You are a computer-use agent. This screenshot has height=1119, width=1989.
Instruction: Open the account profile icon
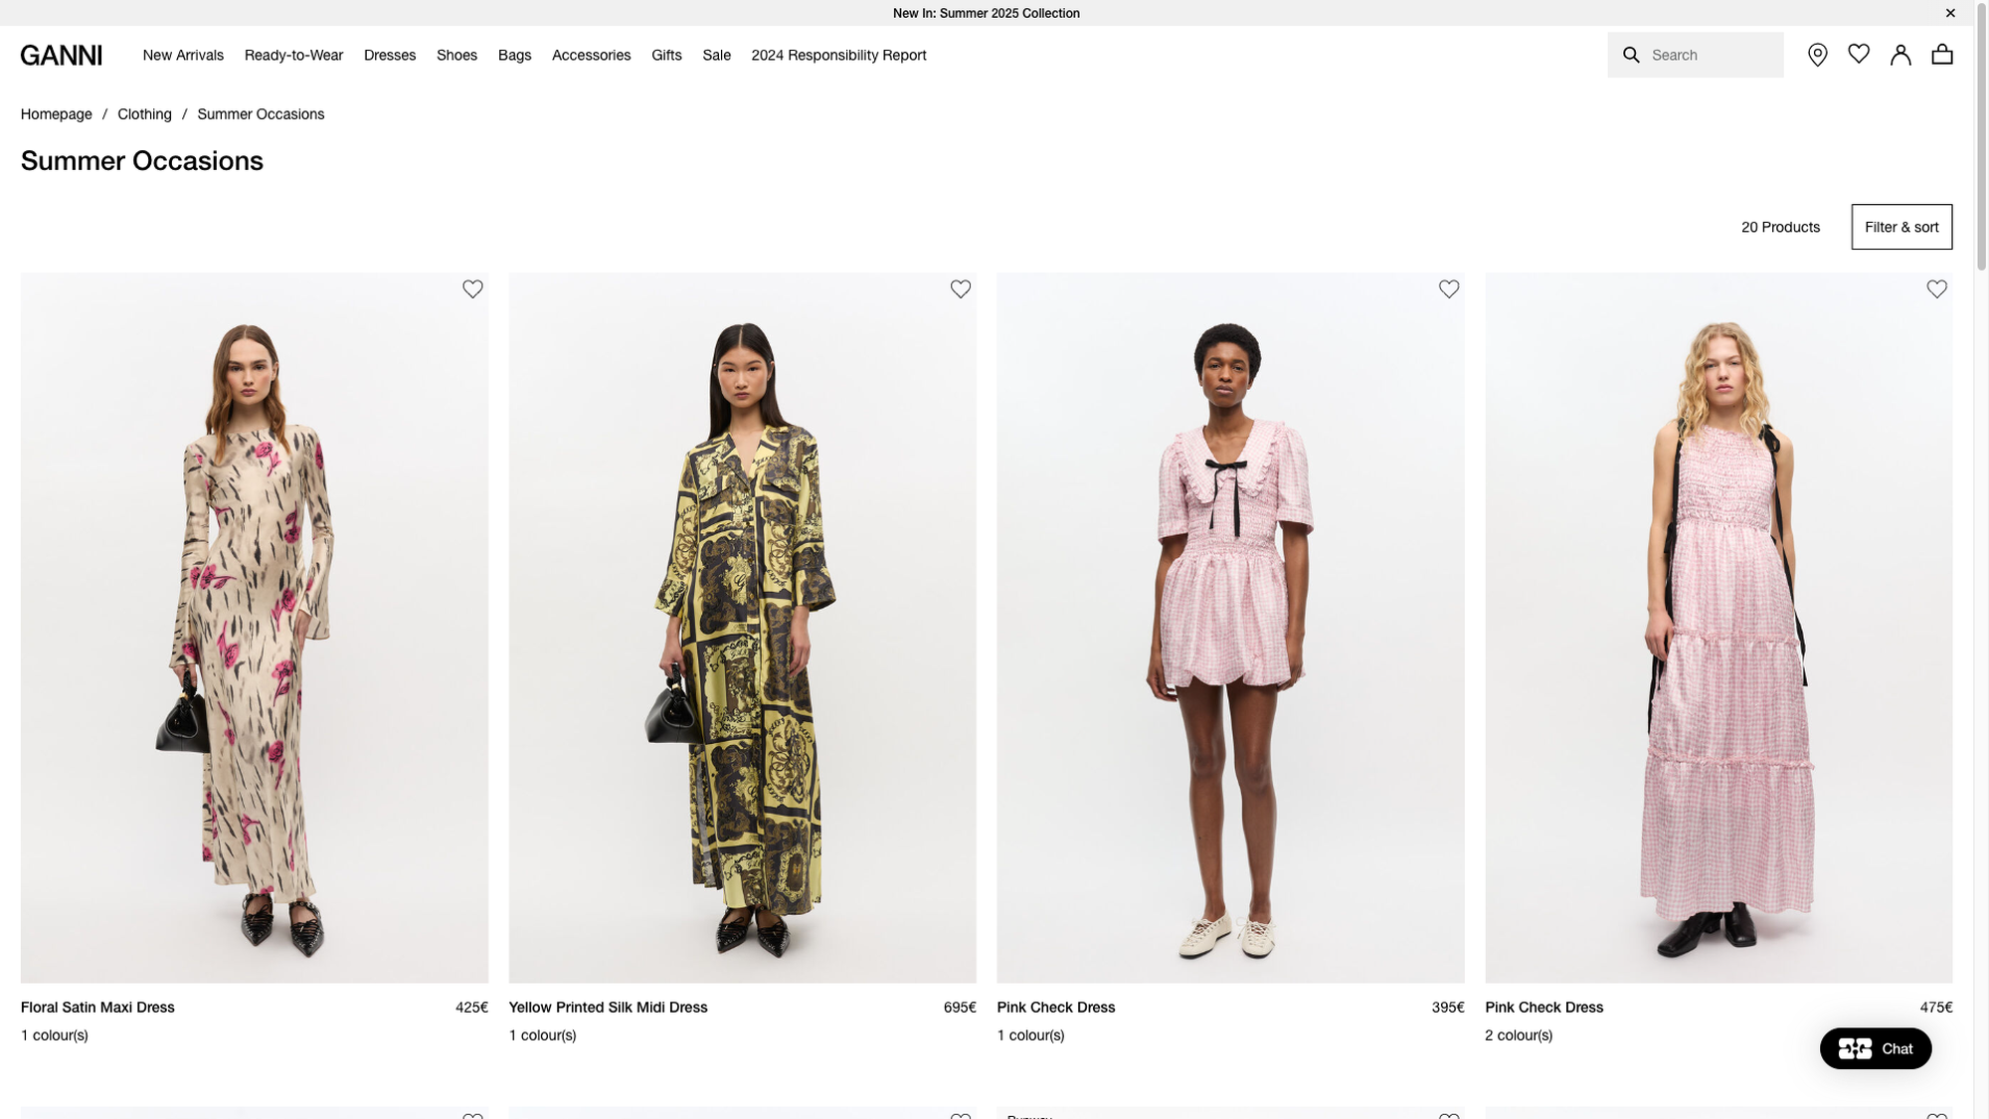(1900, 55)
